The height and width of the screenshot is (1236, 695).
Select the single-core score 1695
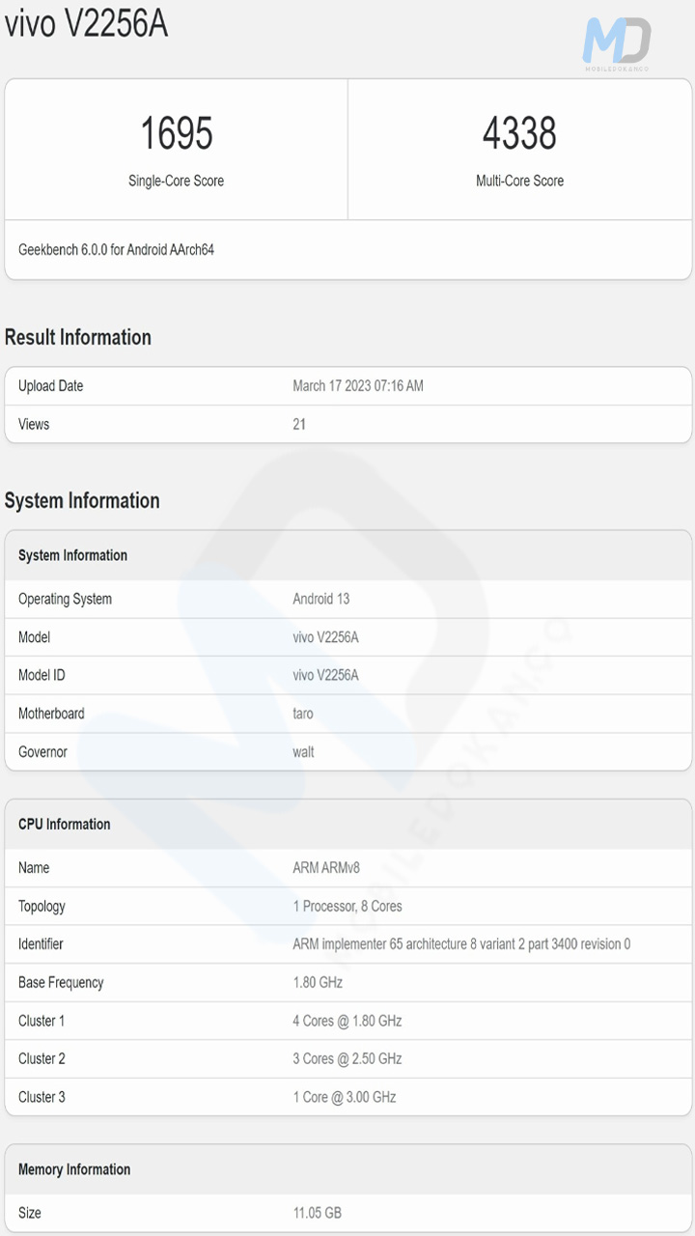(x=177, y=133)
